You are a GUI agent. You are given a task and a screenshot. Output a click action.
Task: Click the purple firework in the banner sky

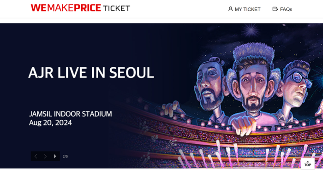click(x=250, y=31)
